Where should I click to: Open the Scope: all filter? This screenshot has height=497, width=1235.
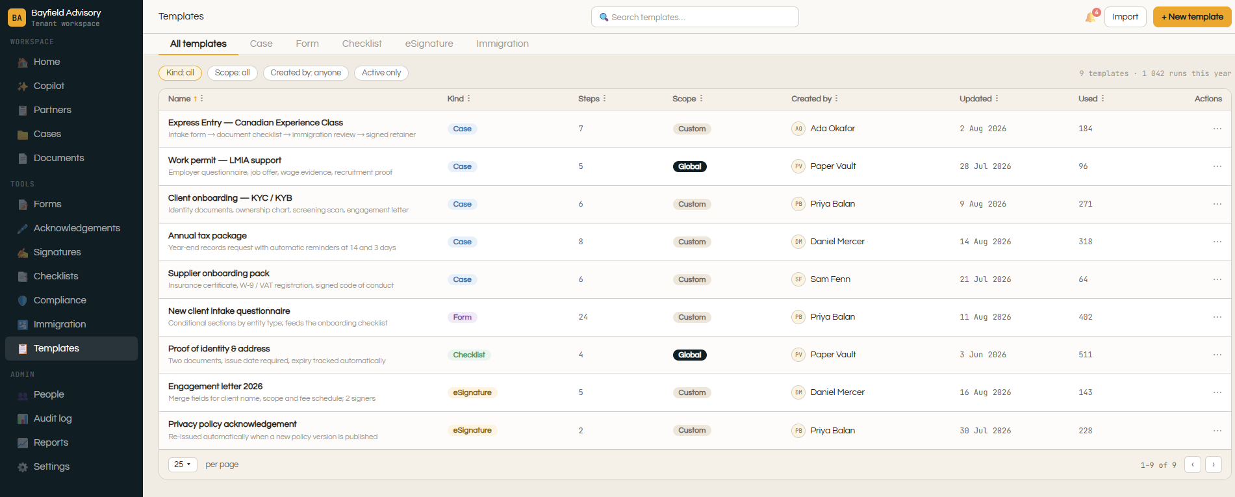[x=232, y=73]
